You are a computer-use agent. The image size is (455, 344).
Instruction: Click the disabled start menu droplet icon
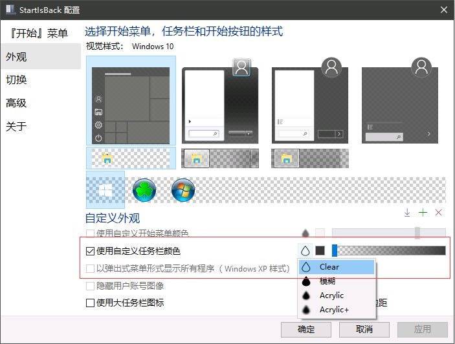pyautogui.click(x=305, y=233)
